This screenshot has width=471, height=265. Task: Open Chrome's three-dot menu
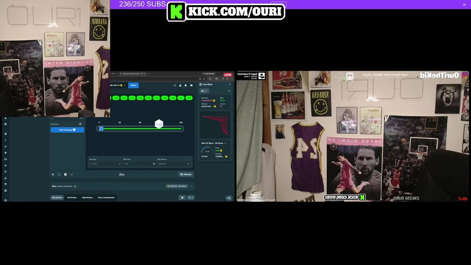(232, 78)
